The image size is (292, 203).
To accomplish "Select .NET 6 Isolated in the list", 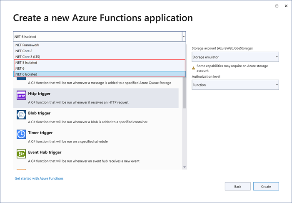I will [x=26, y=74].
